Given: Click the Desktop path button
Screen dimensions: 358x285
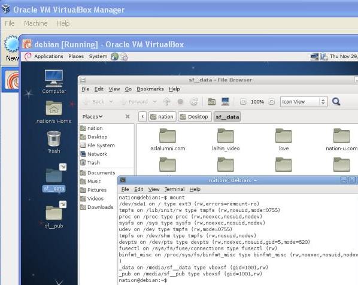Looking at the screenshot, I should click(x=195, y=117).
